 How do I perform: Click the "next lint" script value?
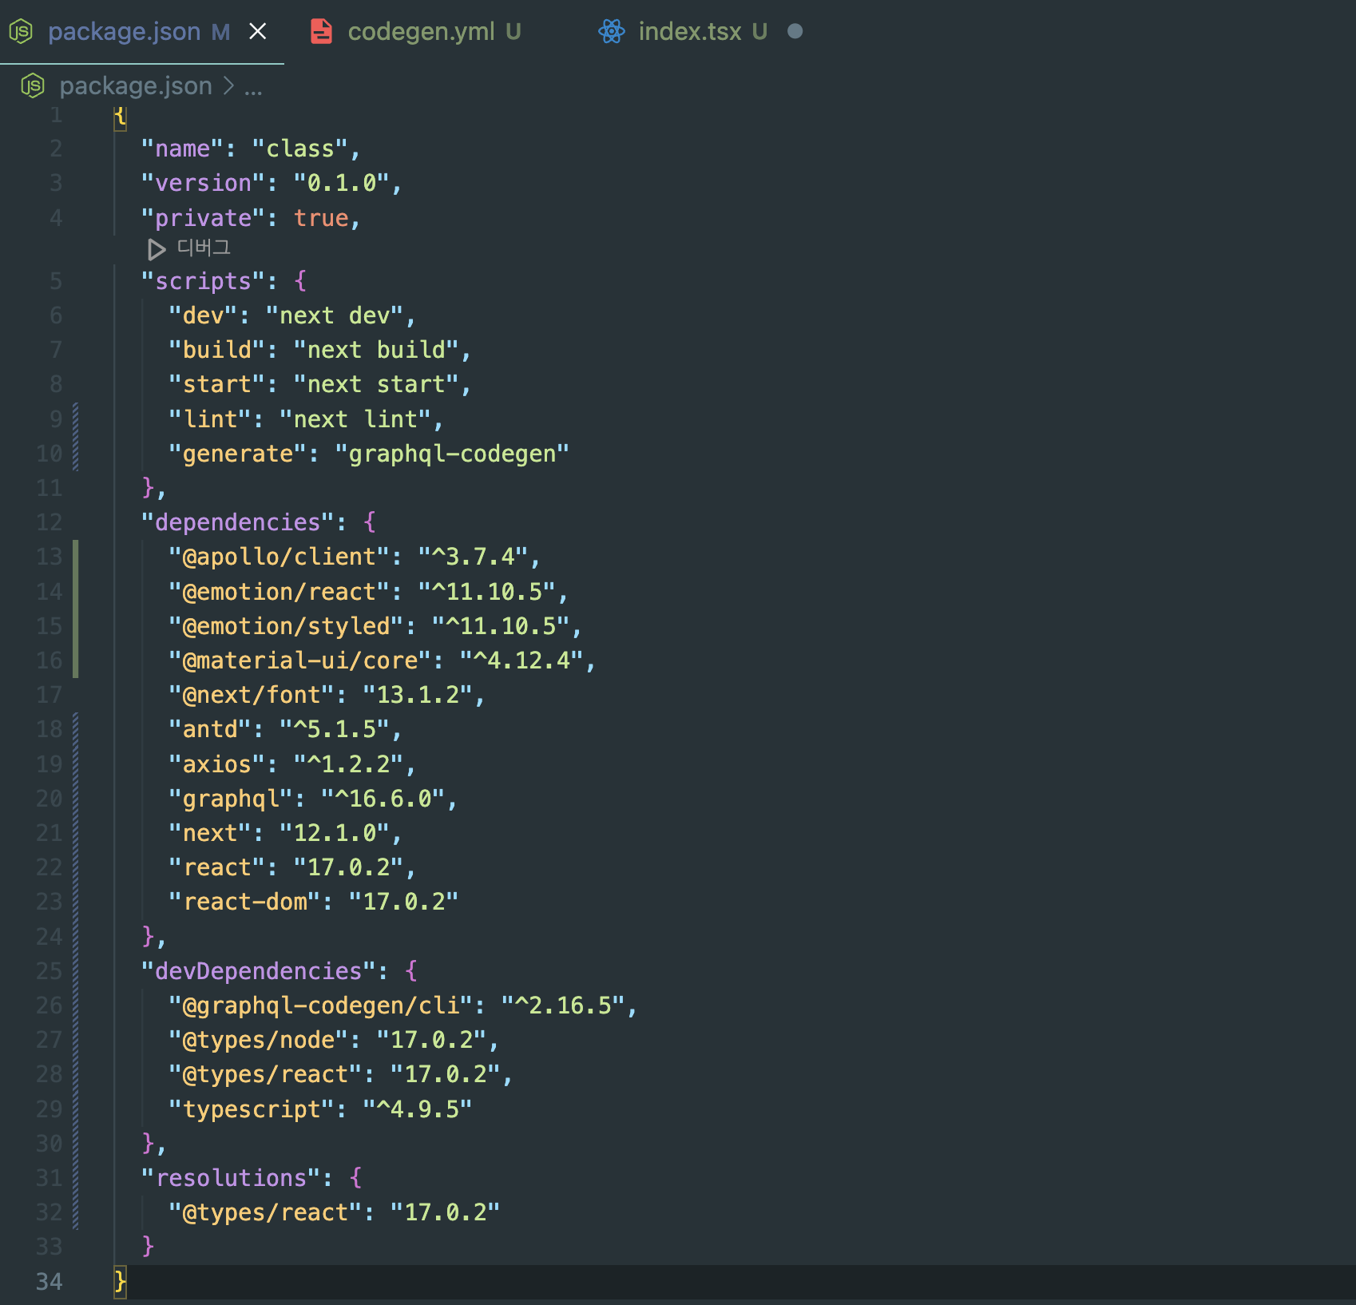[355, 419]
